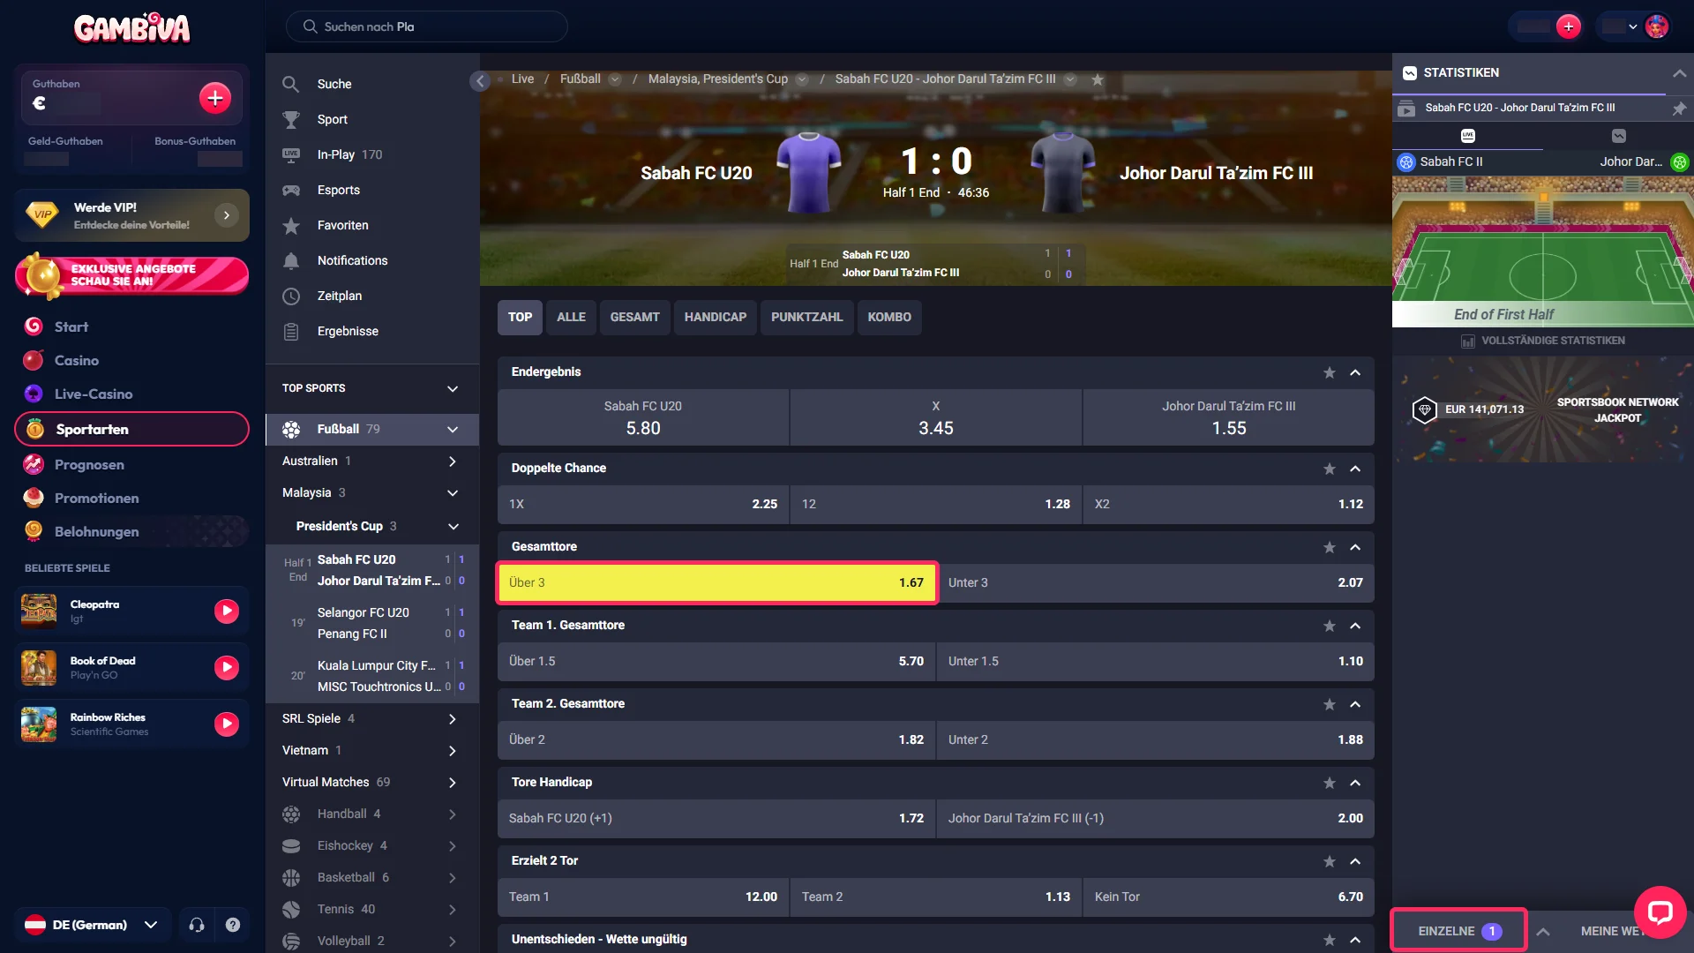Favorite the match via breadcrumb star

coord(1098,79)
